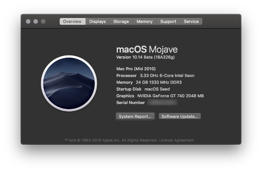Switch to the Displays tab

point(98,21)
